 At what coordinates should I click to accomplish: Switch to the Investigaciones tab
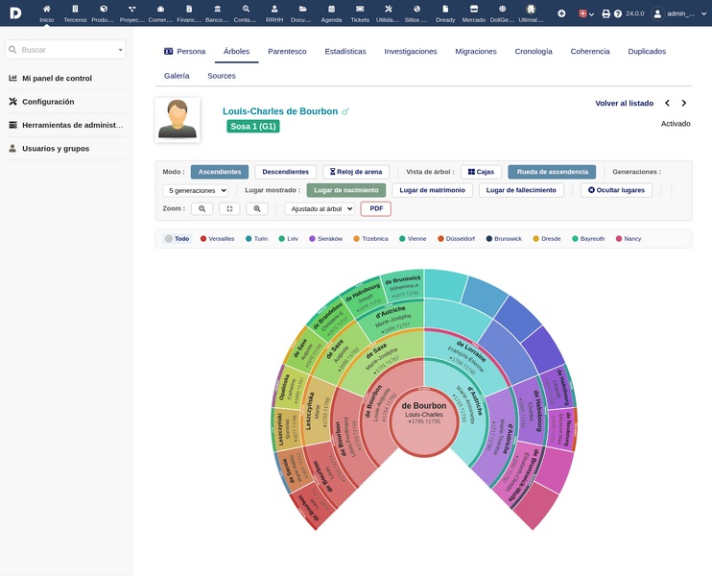(411, 51)
